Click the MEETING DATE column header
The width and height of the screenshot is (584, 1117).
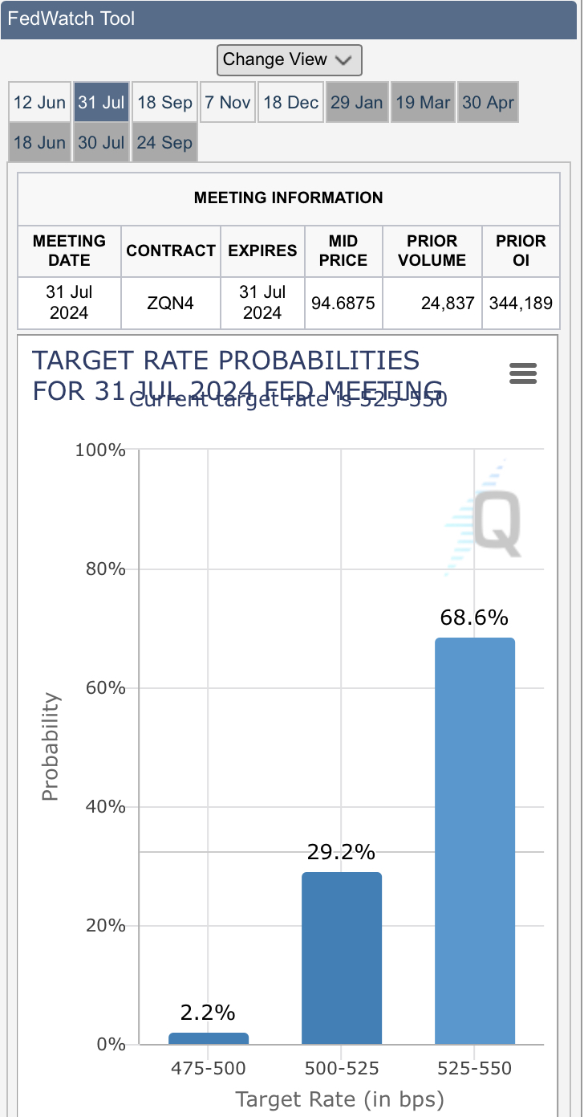point(69,251)
